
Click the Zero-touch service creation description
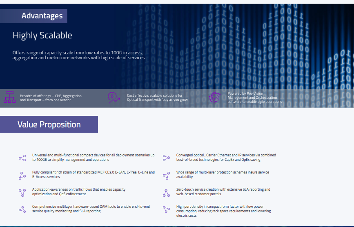click(x=223, y=192)
